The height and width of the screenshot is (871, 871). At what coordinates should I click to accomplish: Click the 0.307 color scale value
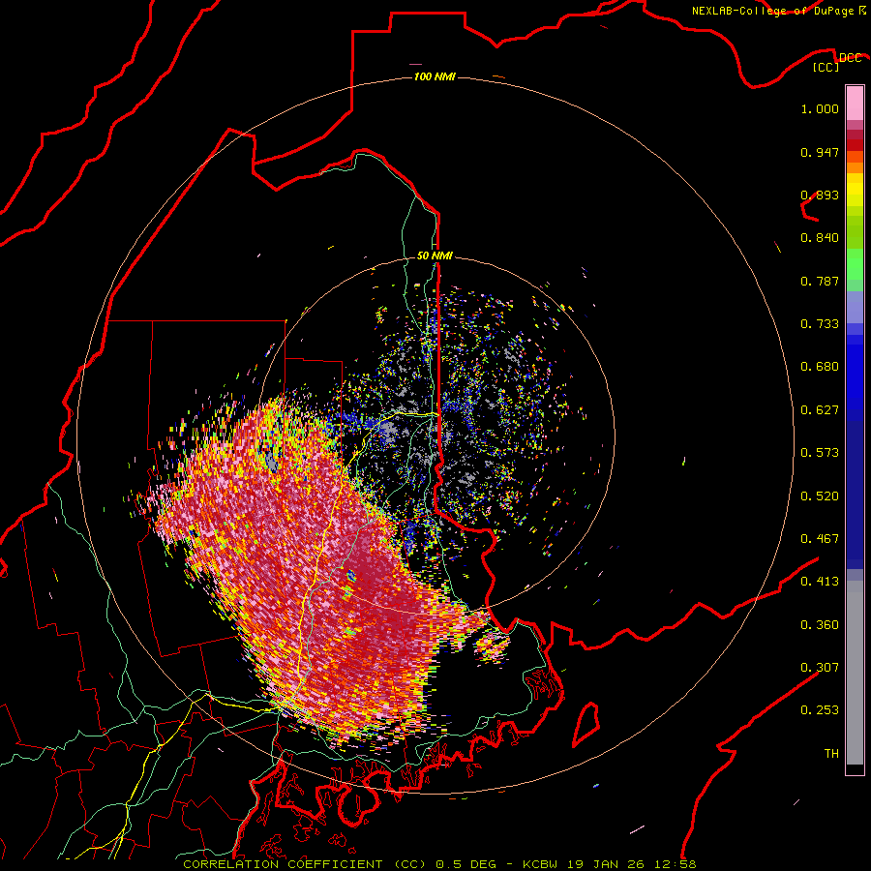820,668
